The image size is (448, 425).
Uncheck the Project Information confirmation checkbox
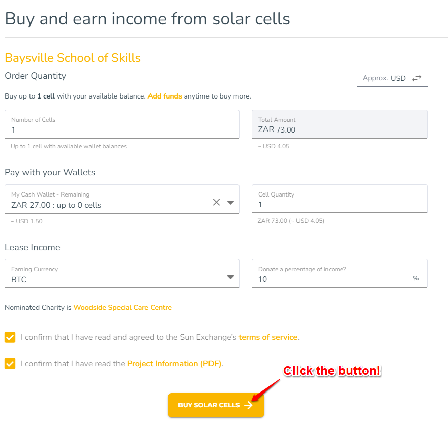coord(10,364)
